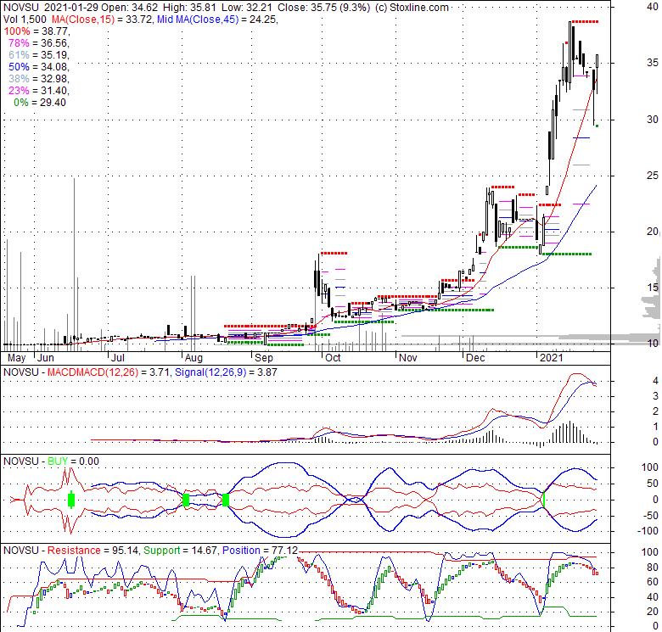Click the 100% = 38.77 Fibonacci level
Image resolution: width=662 pixels, height=632 pixels.
(36, 31)
